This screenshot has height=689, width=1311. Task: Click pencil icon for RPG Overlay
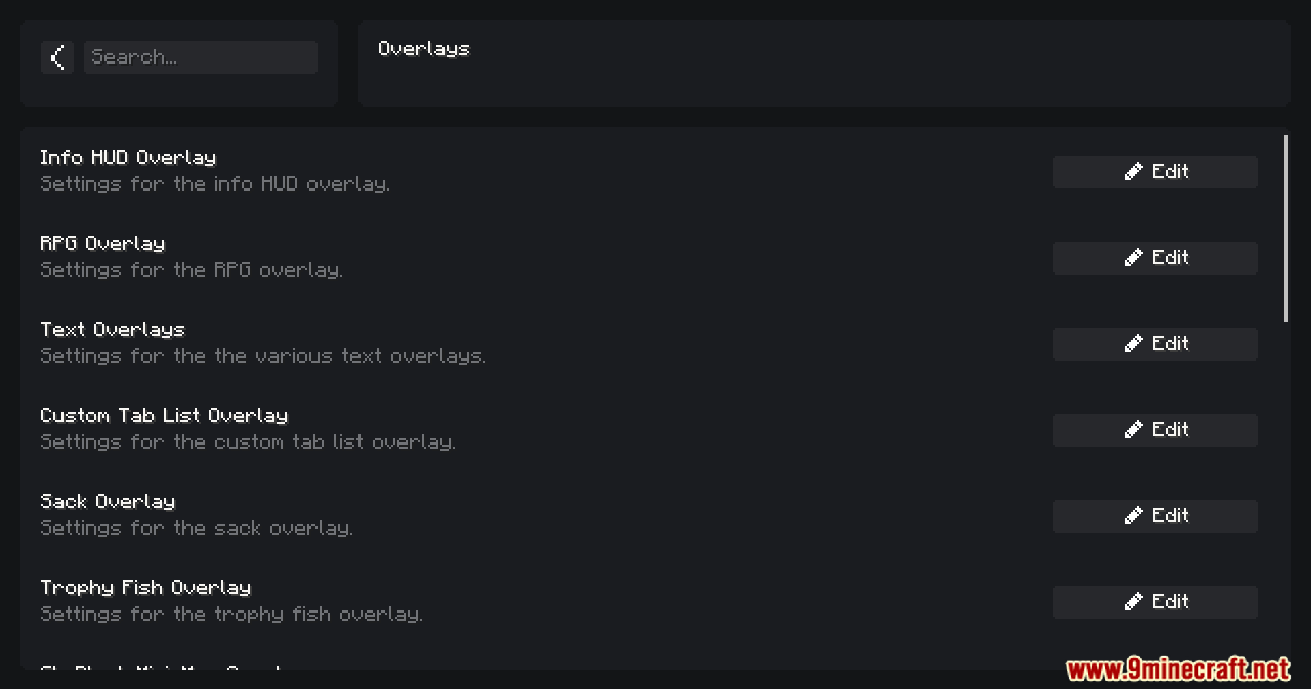click(x=1133, y=257)
